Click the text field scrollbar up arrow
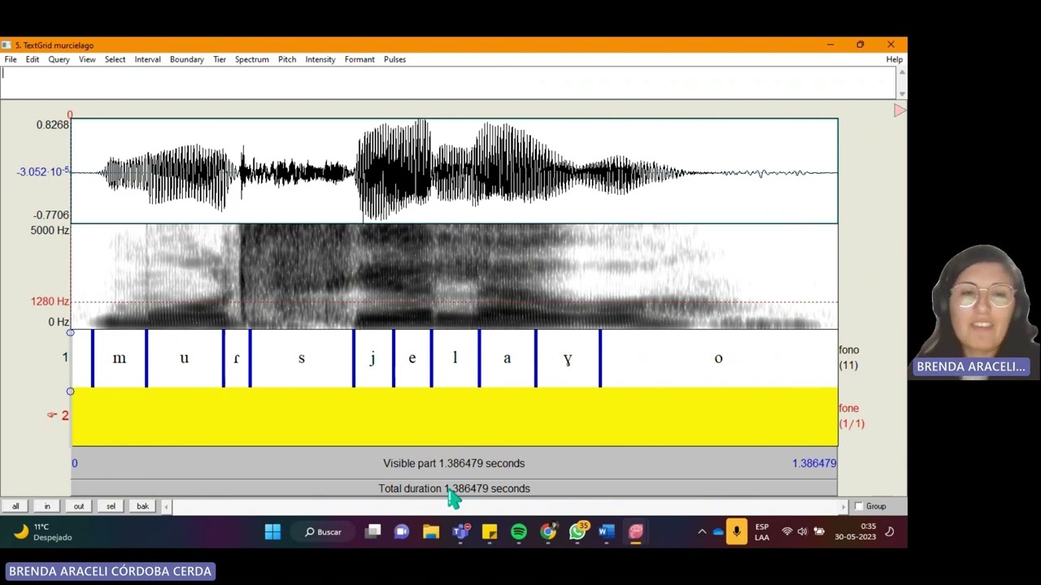1041x585 pixels. tap(901, 71)
